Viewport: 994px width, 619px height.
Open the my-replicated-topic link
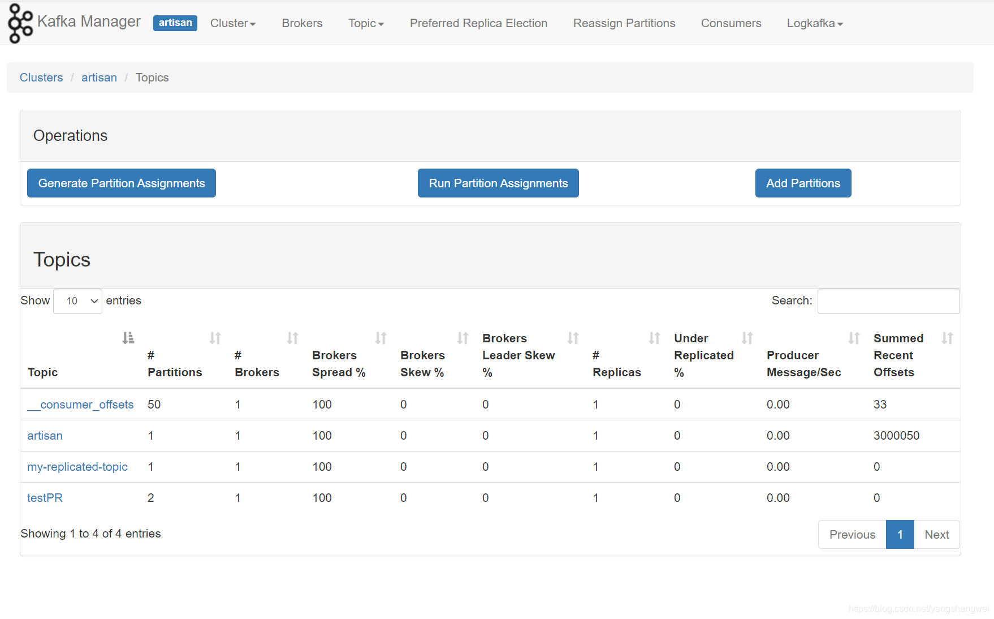[x=77, y=467]
